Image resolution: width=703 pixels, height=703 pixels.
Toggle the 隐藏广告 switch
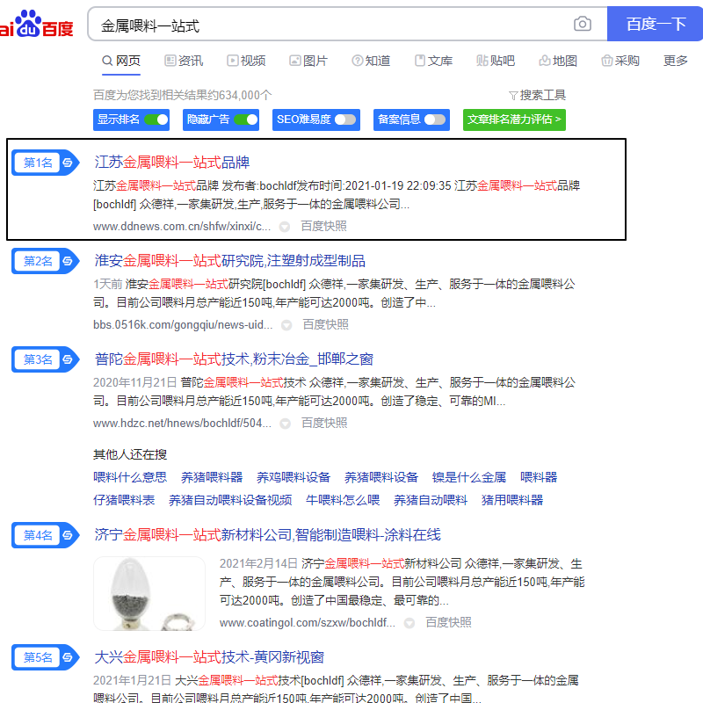coord(246,120)
